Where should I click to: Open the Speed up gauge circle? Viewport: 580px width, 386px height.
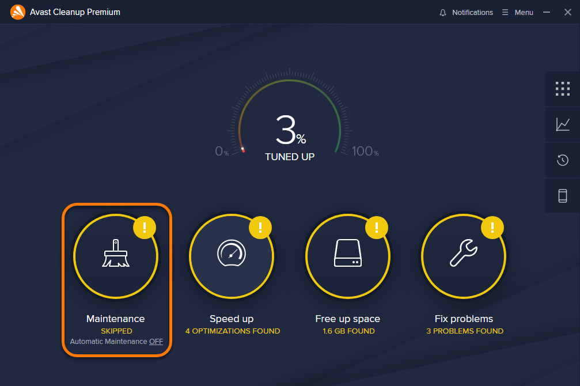[x=232, y=256]
